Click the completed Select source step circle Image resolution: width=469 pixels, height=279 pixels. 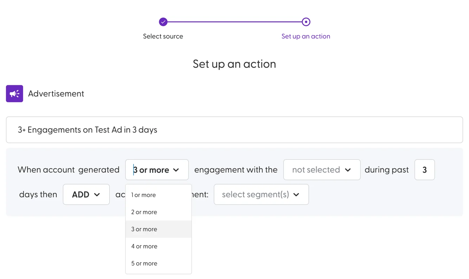point(163,22)
